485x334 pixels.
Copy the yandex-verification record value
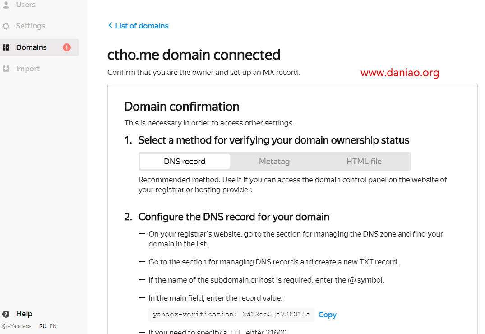pos(327,315)
